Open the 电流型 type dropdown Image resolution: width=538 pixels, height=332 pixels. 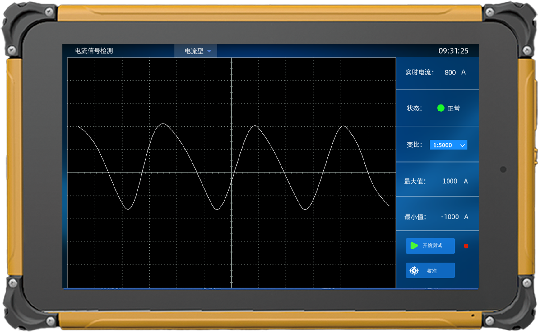tap(196, 51)
